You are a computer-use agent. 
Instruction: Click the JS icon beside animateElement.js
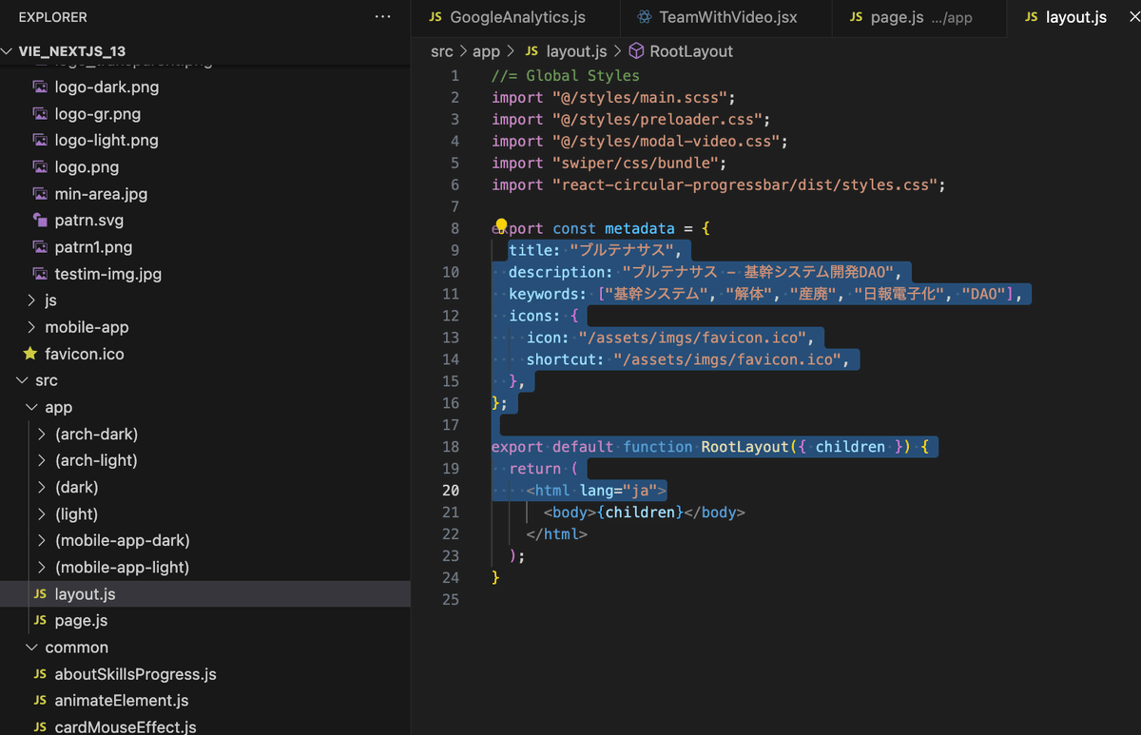pos(40,701)
